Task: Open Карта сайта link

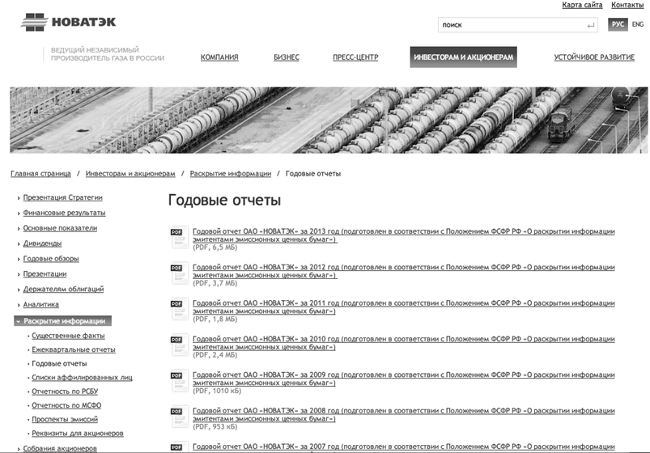Action: (582, 5)
